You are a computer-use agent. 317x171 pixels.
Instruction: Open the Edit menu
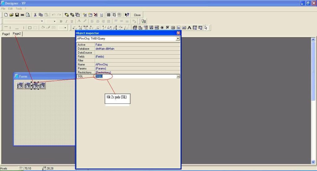pyautogui.click(x=10, y=9)
